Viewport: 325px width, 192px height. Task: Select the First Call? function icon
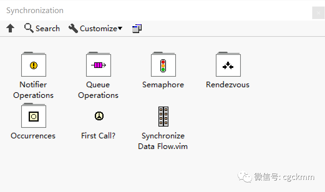99,116
